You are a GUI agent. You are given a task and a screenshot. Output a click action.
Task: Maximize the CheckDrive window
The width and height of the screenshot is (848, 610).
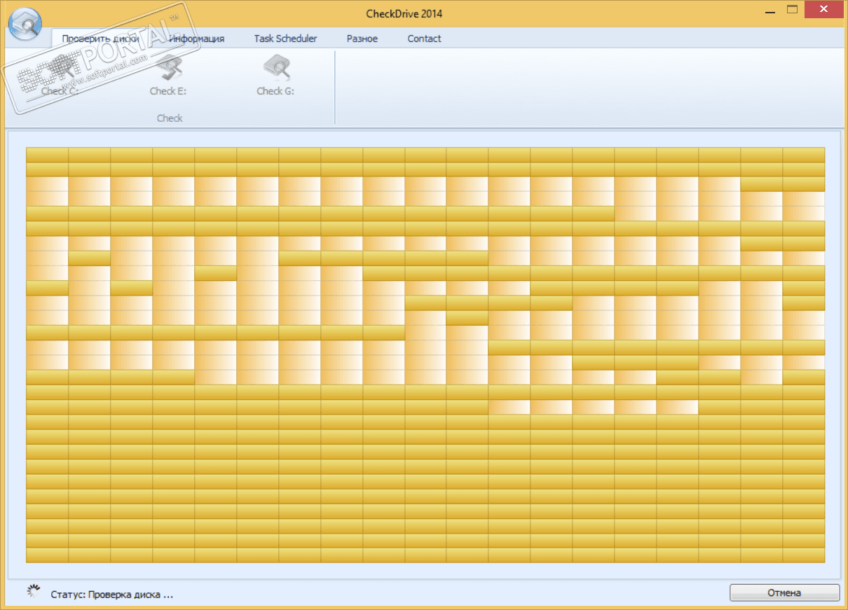[x=793, y=10]
